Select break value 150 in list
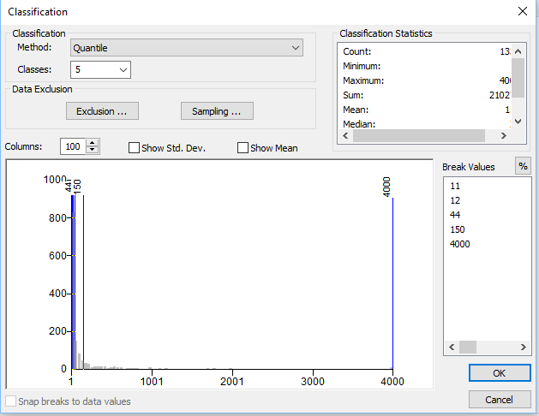Screen dimensions: 539x416 pyautogui.click(x=458, y=229)
